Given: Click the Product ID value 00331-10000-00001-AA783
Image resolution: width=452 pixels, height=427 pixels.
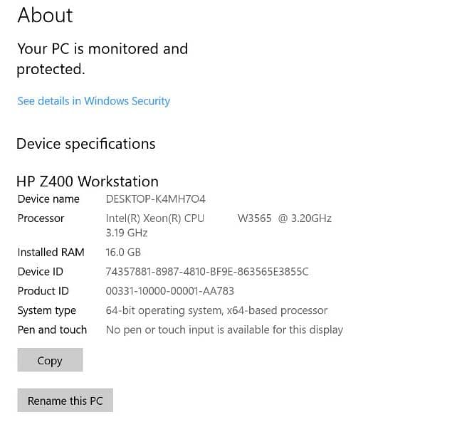Looking at the screenshot, I should (x=170, y=291).
